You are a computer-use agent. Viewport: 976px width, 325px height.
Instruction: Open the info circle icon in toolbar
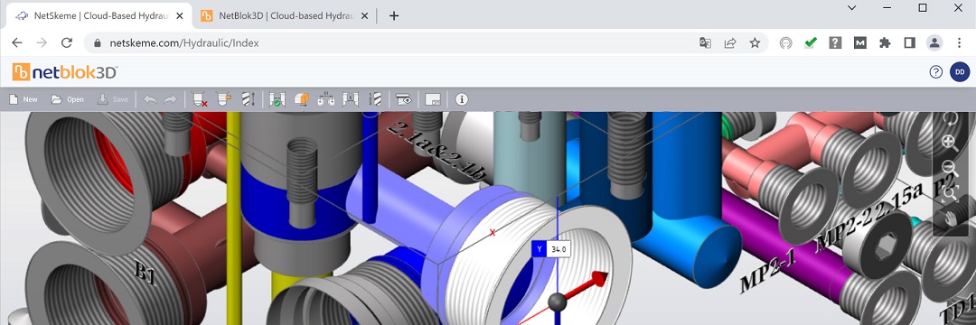pos(461,99)
